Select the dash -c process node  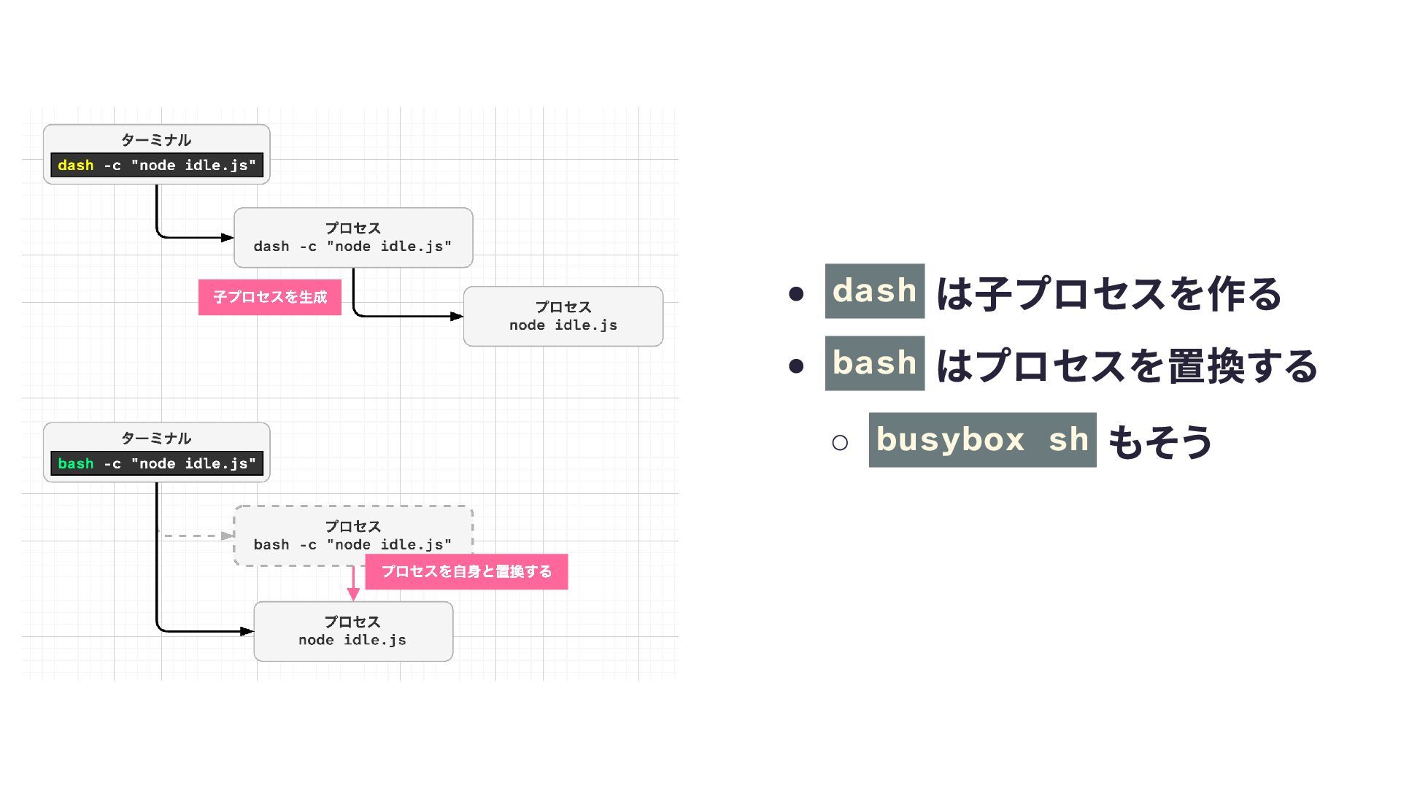(x=353, y=238)
